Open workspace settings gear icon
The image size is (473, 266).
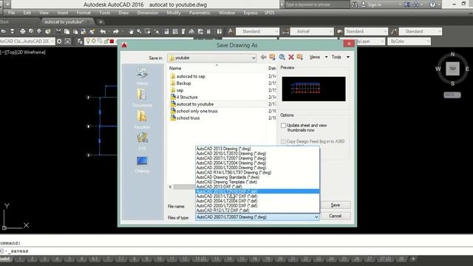click(59, 41)
